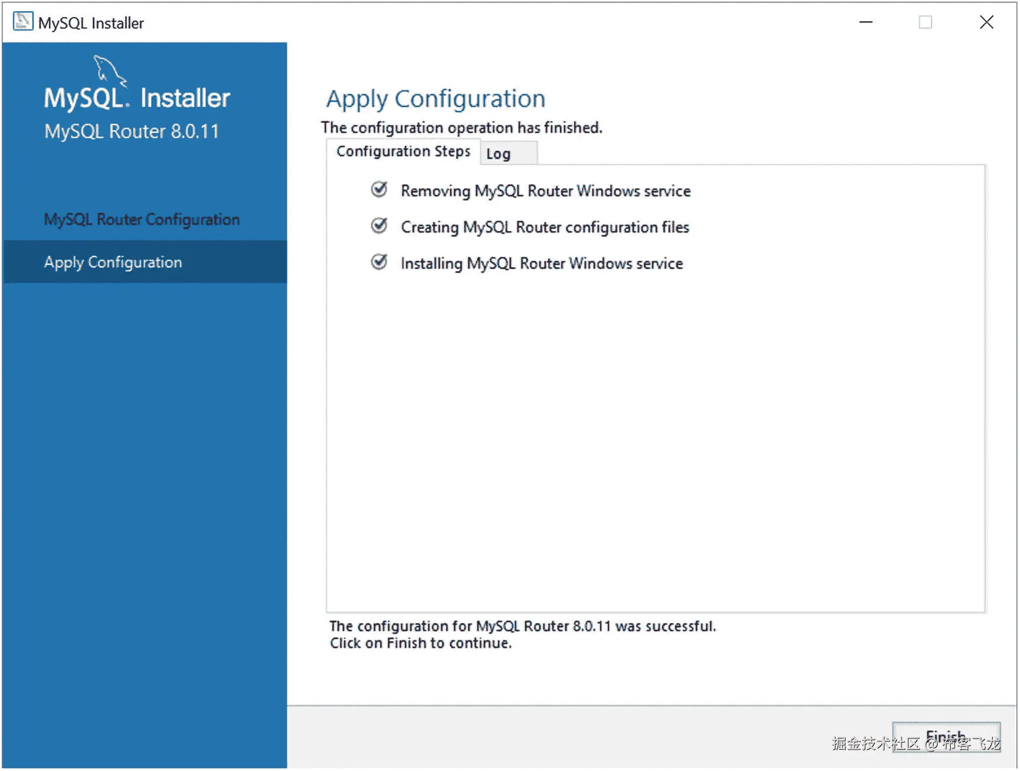
Task: Click the 'Installing MySQL Router Windows service' step text
Action: coord(542,264)
